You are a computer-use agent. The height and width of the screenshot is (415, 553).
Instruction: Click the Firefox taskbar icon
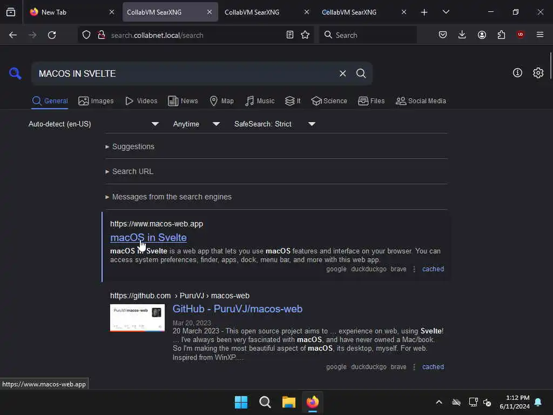tap(313, 402)
